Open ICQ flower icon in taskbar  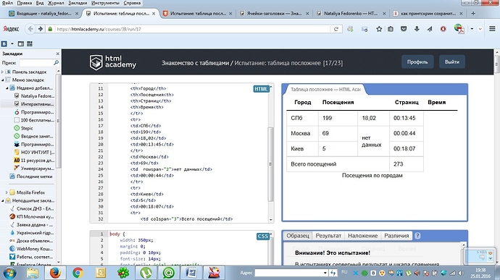click(x=123, y=273)
